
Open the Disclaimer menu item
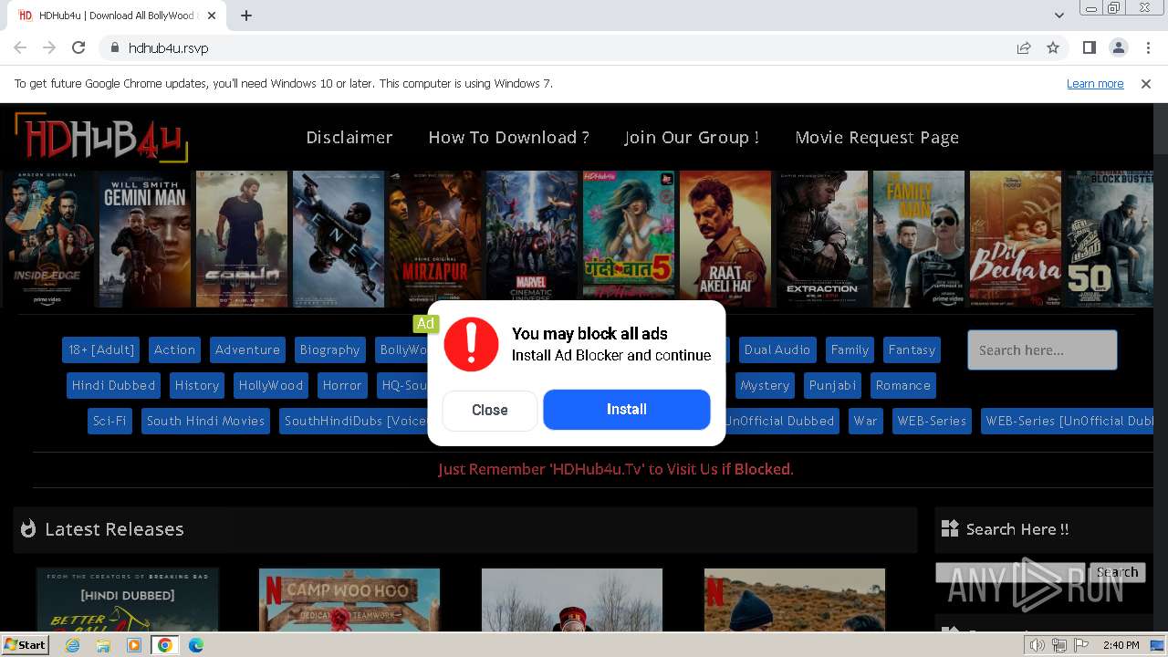point(349,138)
